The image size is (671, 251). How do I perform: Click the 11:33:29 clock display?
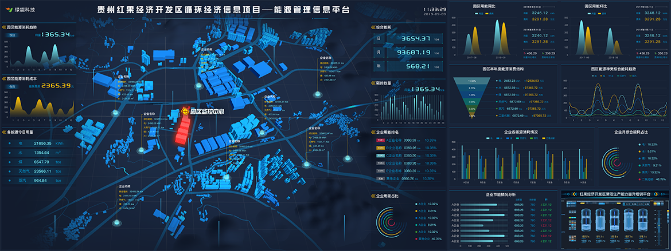(x=435, y=9)
